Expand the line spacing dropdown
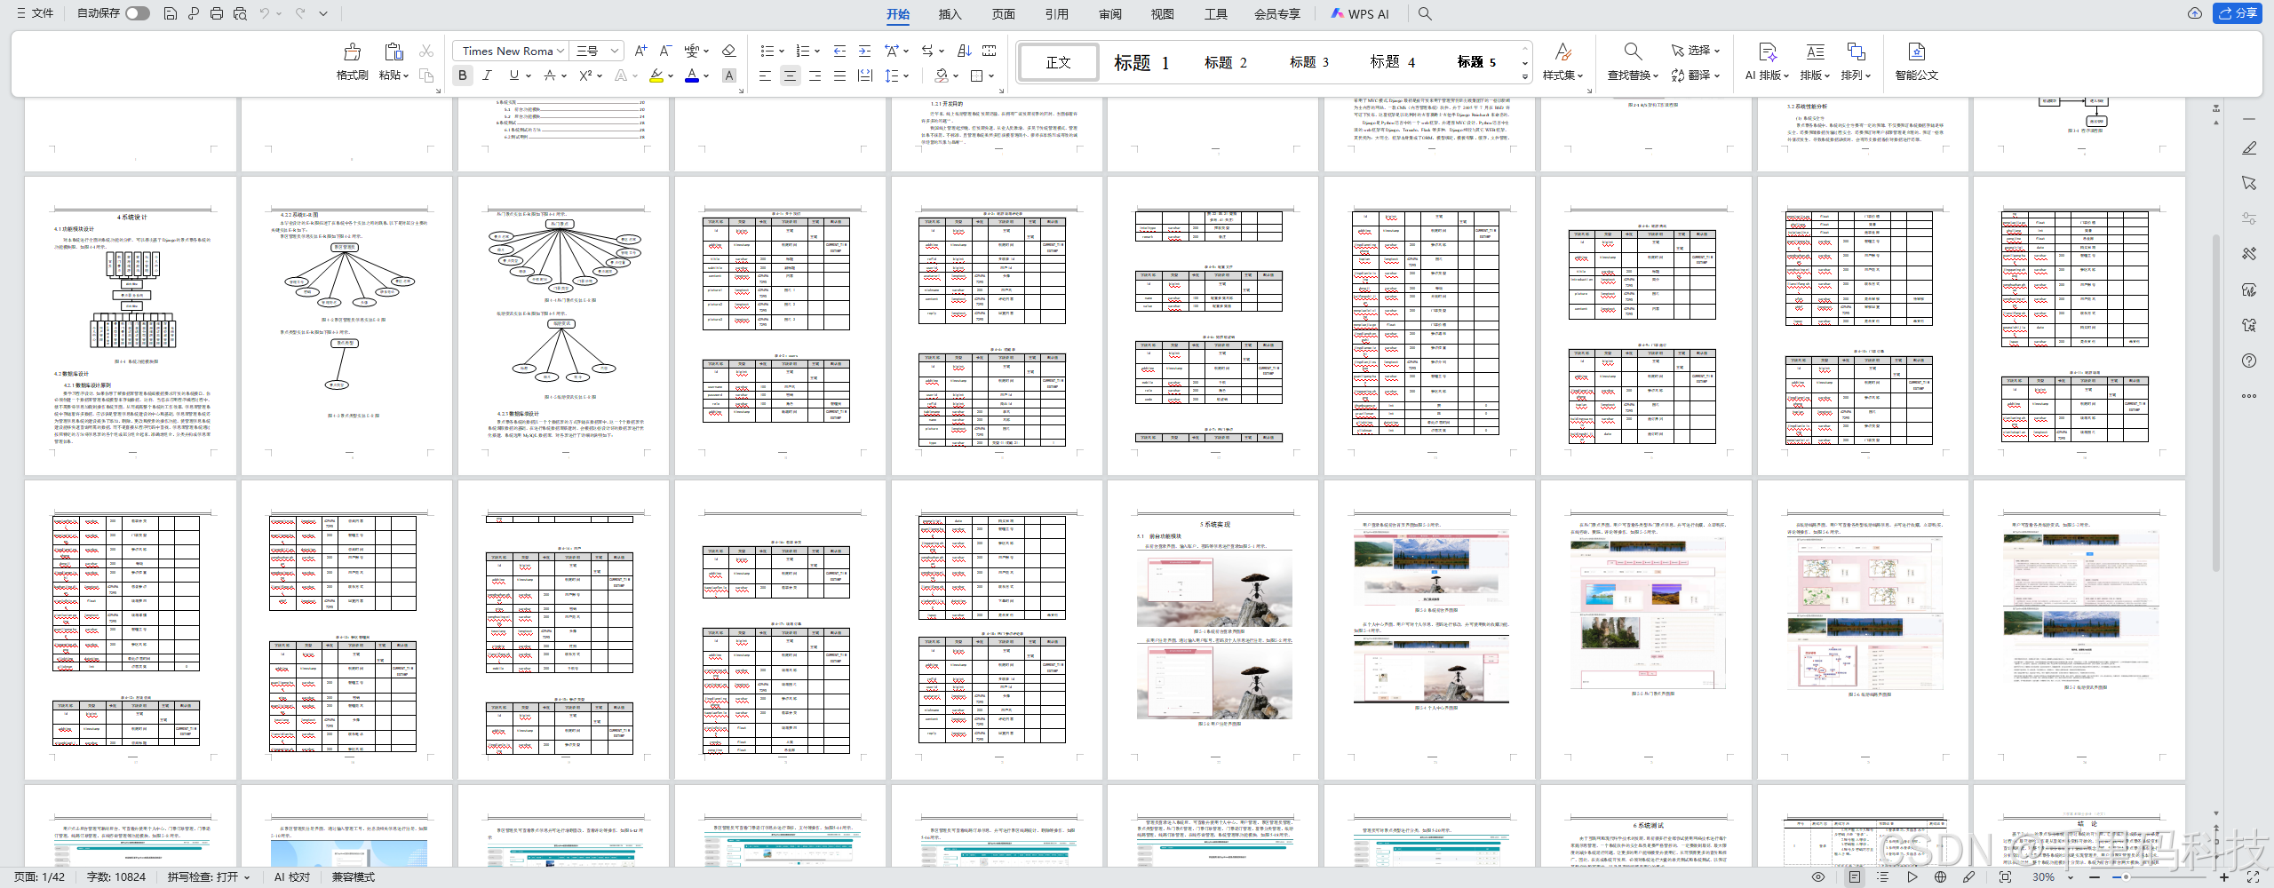This screenshot has width=2274, height=888. coord(905,76)
